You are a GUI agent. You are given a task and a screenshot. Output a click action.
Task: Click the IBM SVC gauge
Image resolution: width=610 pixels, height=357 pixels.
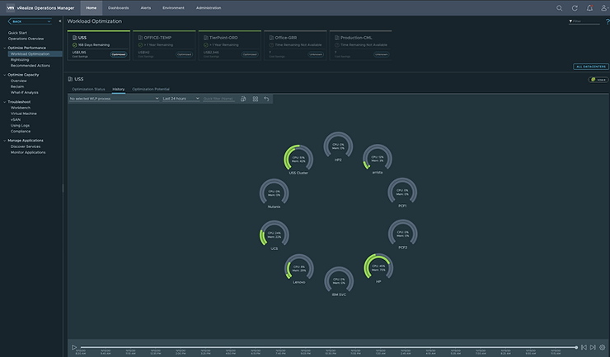339,281
